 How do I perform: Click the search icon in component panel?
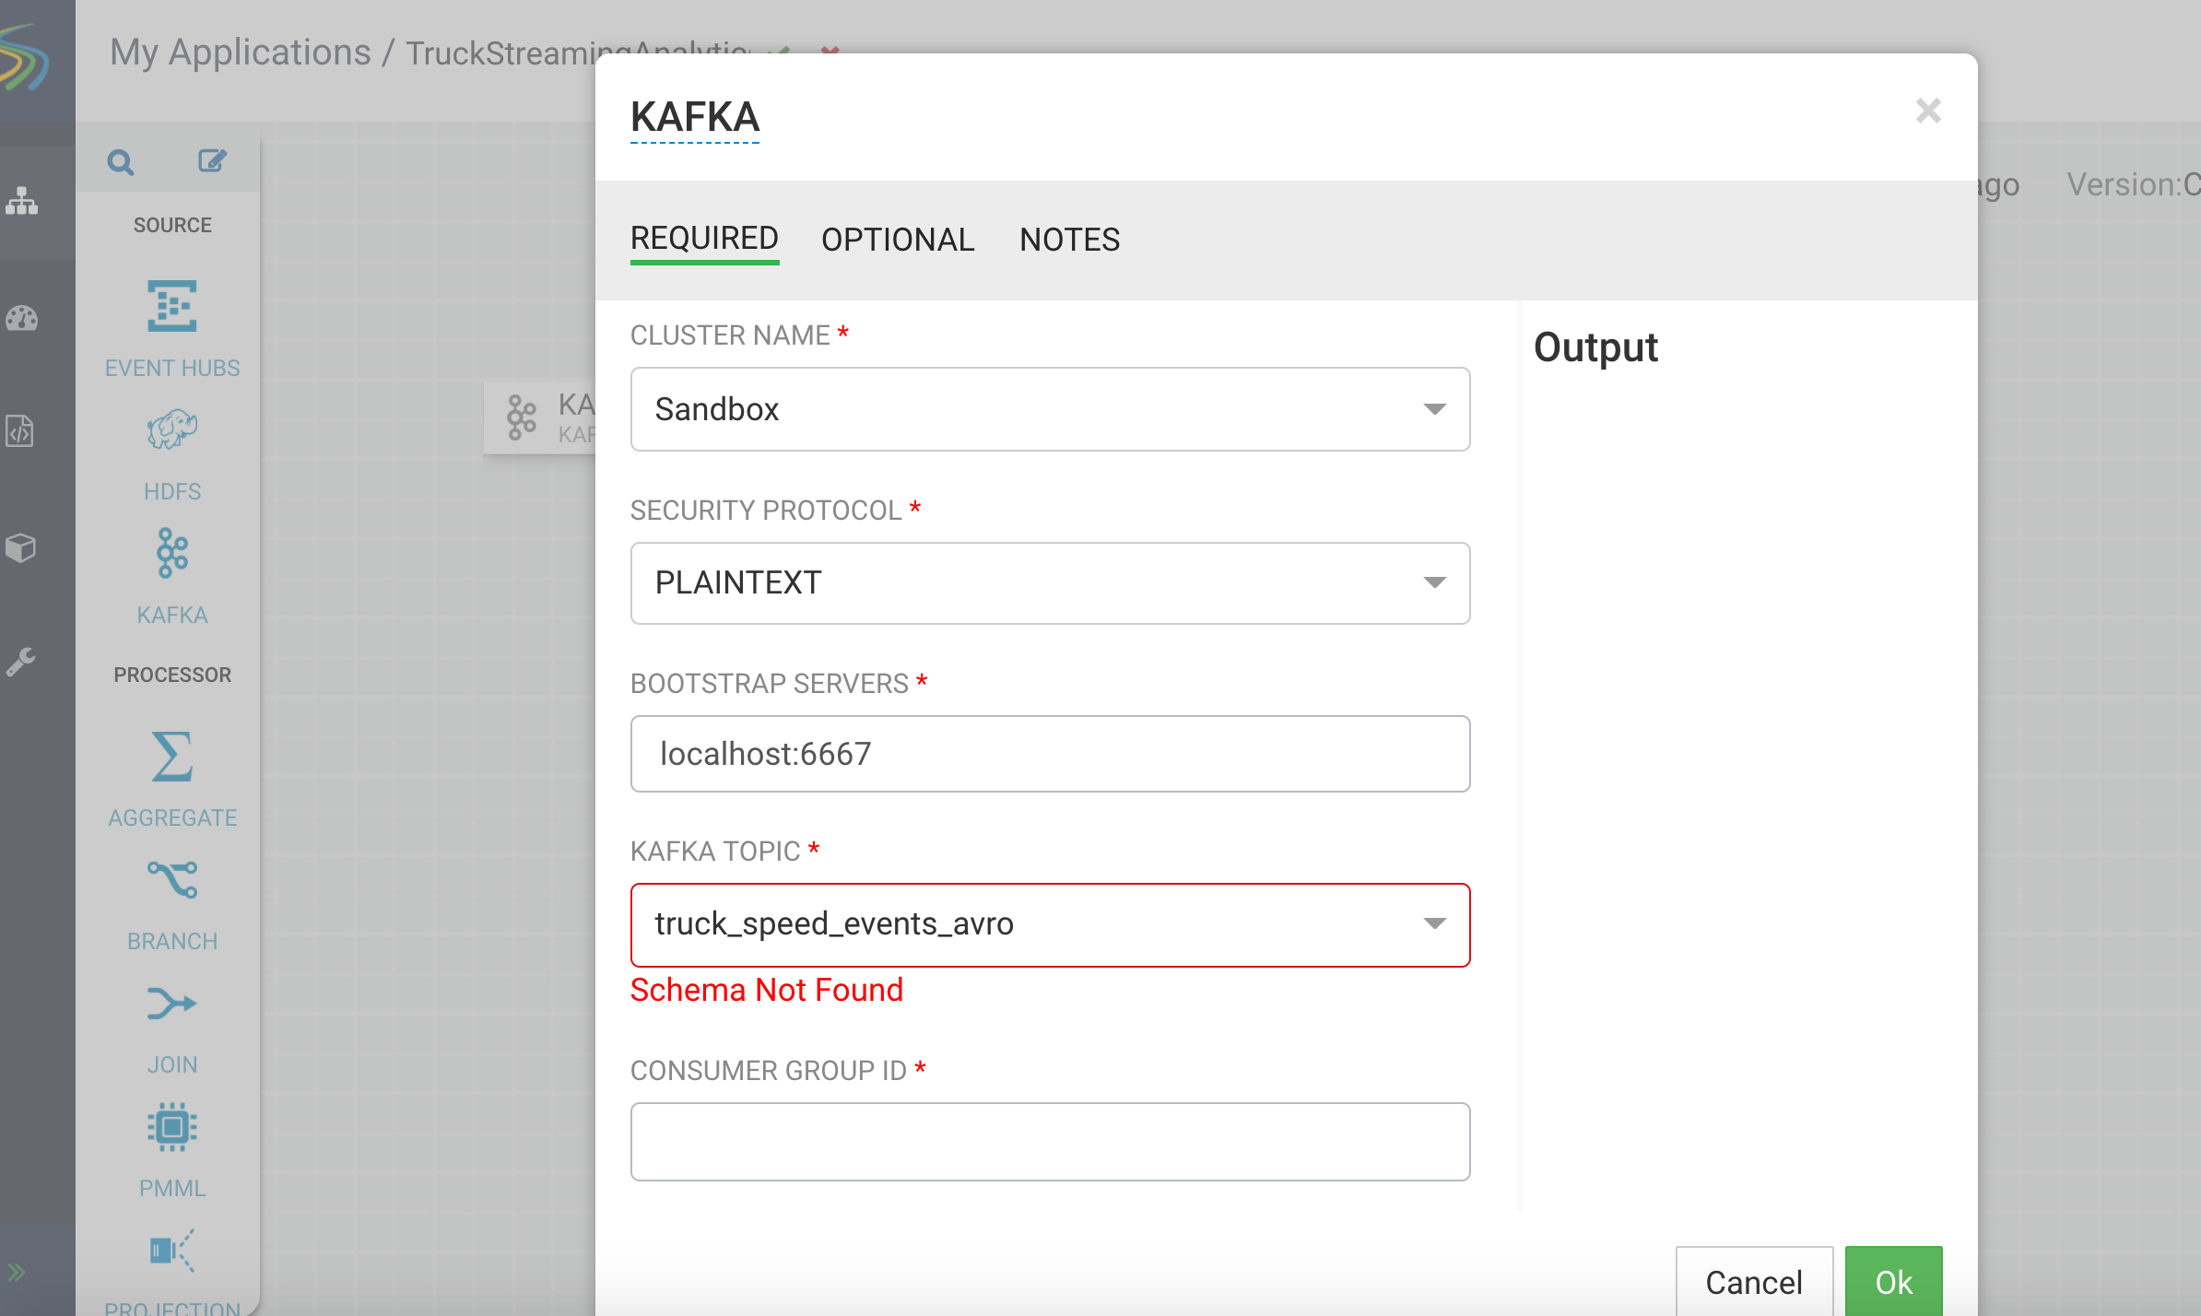pos(121,162)
